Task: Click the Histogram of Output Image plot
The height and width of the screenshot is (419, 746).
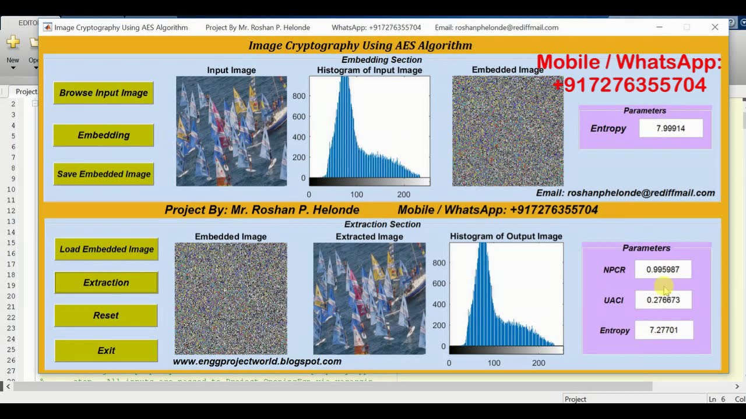Action: [506, 299]
